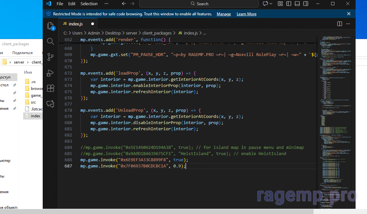Open the Chat sessions icon in sidebar
The image size is (367, 214).
[51, 104]
